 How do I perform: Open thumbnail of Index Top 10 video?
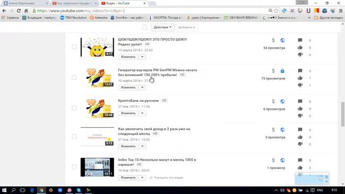97,167
